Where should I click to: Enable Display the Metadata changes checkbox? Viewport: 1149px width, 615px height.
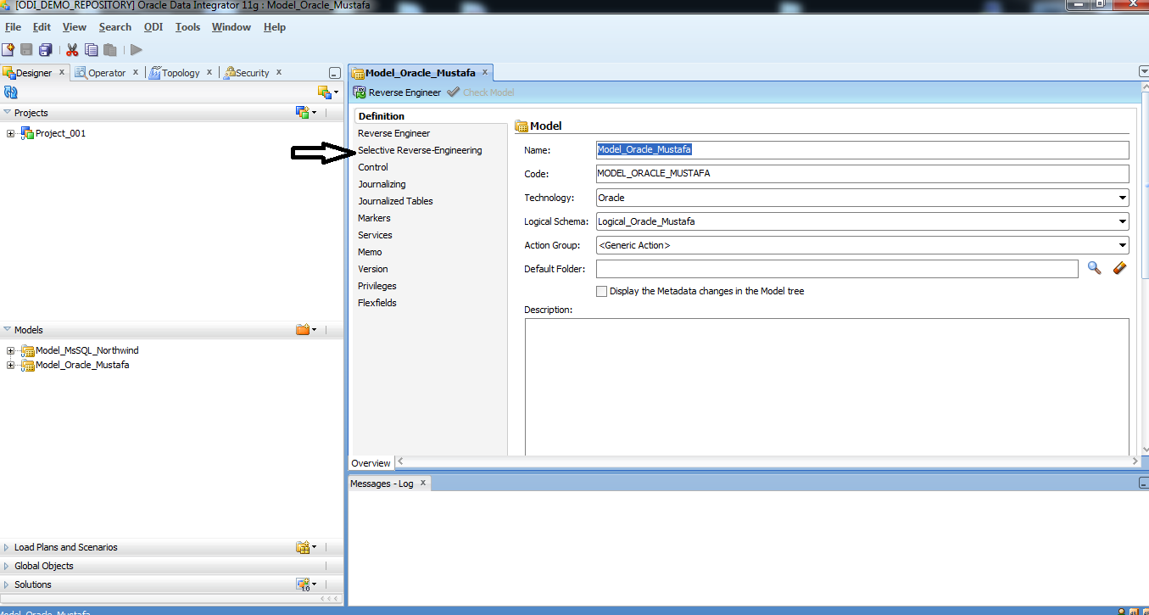point(601,291)
